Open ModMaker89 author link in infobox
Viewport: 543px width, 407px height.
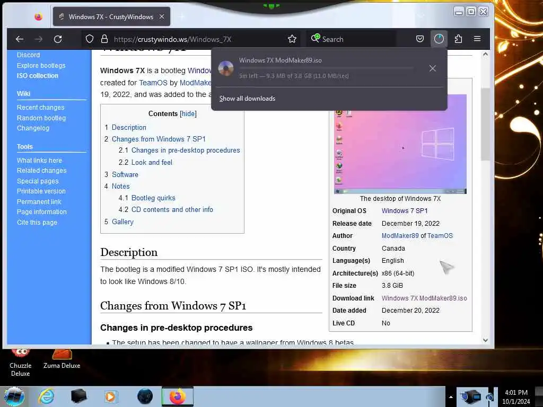pos(400,236)
